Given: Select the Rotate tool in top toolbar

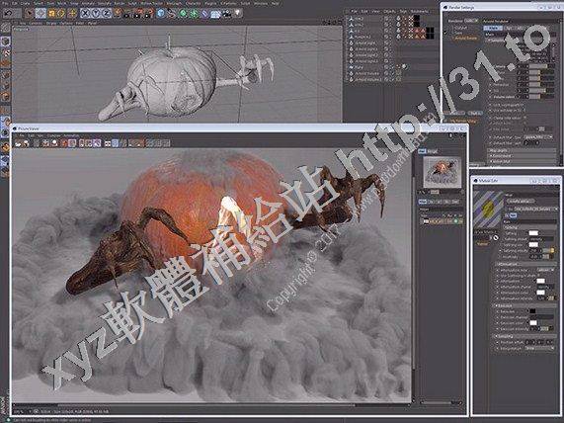Looking at the screenshot, I should (61, 13).
